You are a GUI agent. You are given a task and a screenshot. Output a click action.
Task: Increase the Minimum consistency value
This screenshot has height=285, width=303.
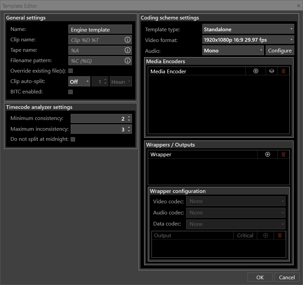129,117
